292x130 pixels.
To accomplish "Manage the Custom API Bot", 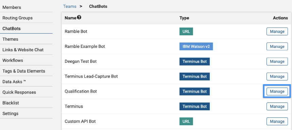I will pyautogui.click(x=277, y=122).
